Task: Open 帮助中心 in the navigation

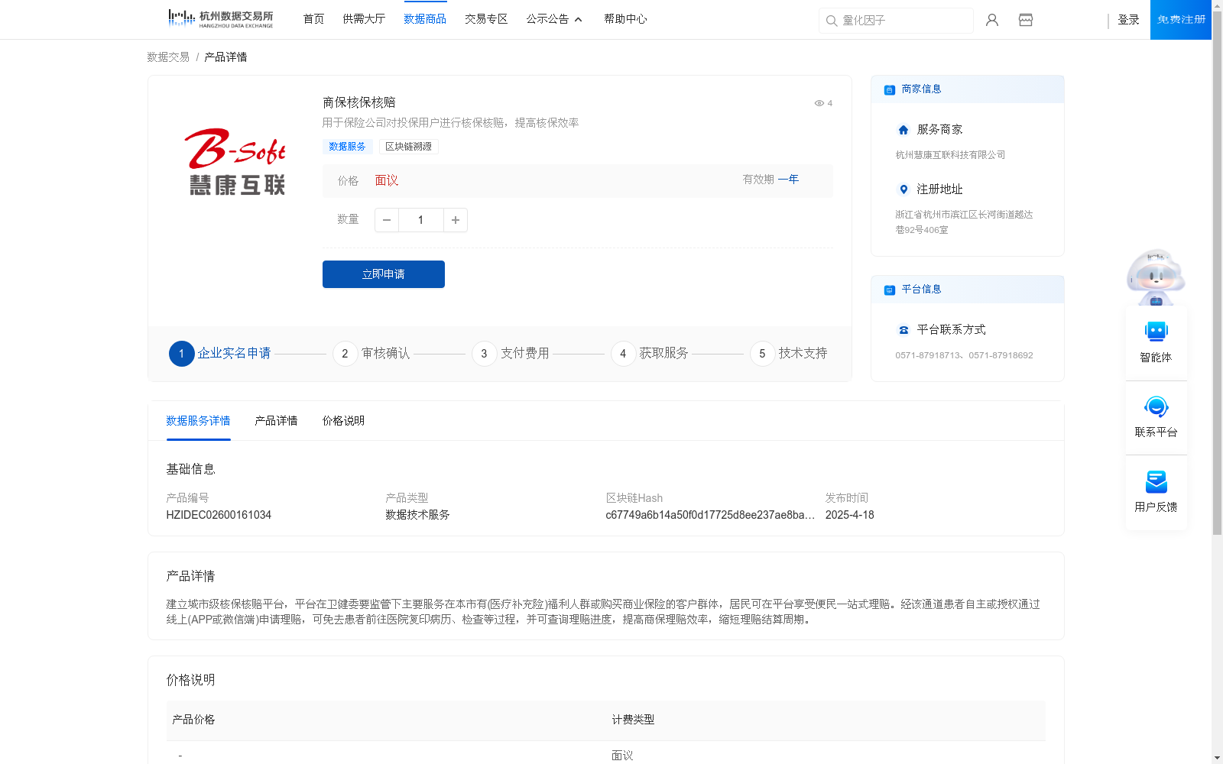Action: pyautogui.click(x=625, y=19)
